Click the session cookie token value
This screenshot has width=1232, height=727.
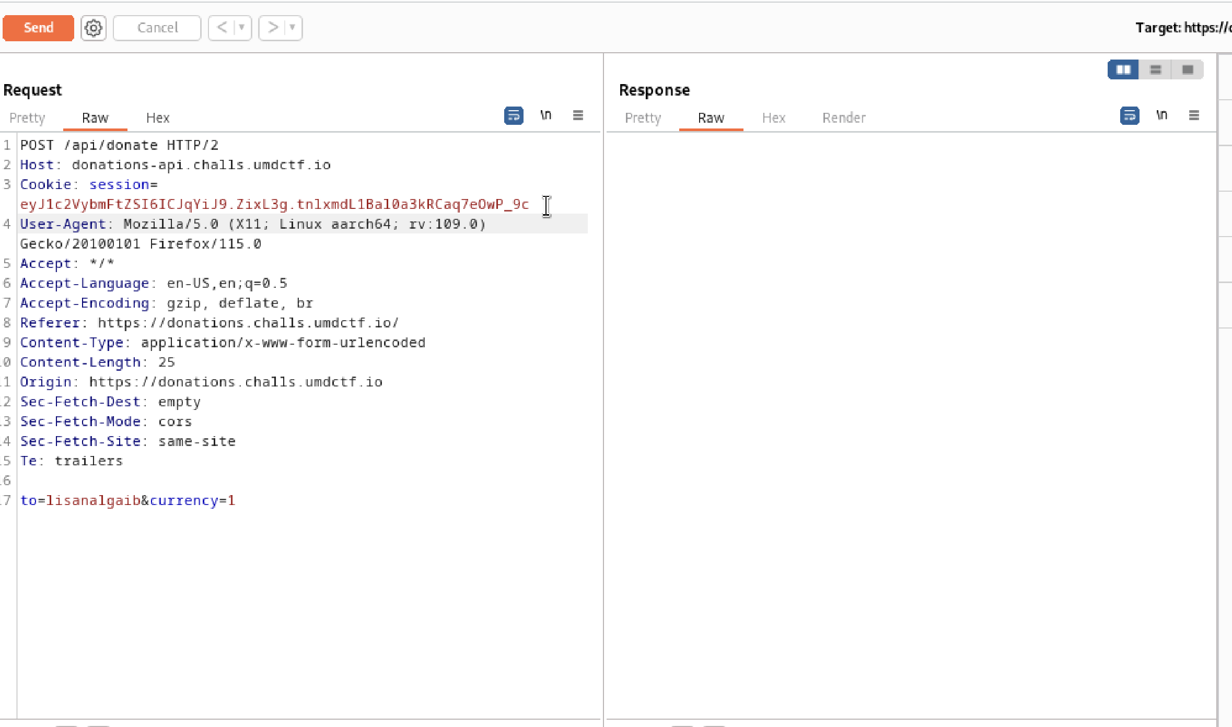tap(275, 204)
